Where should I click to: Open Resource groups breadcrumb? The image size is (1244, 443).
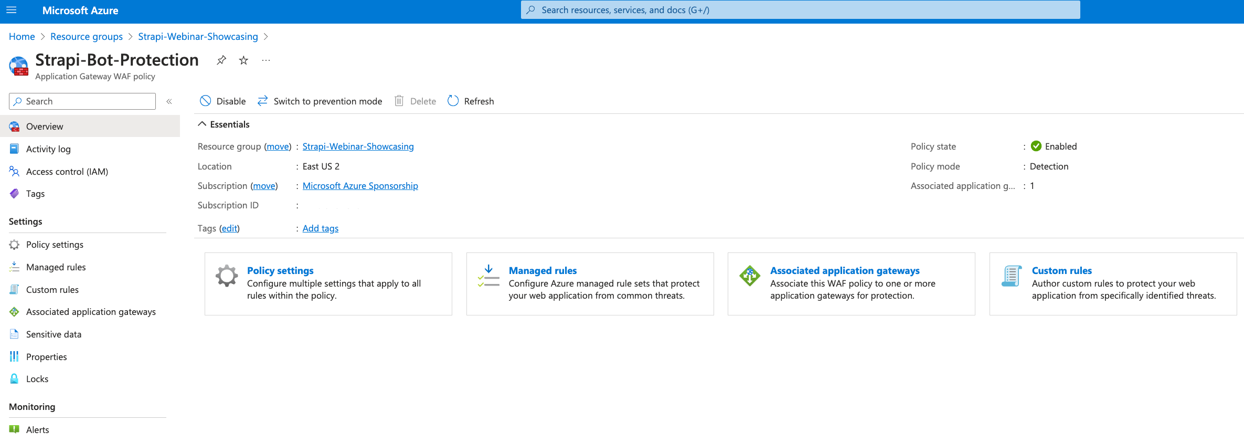(x=87, y=36)
